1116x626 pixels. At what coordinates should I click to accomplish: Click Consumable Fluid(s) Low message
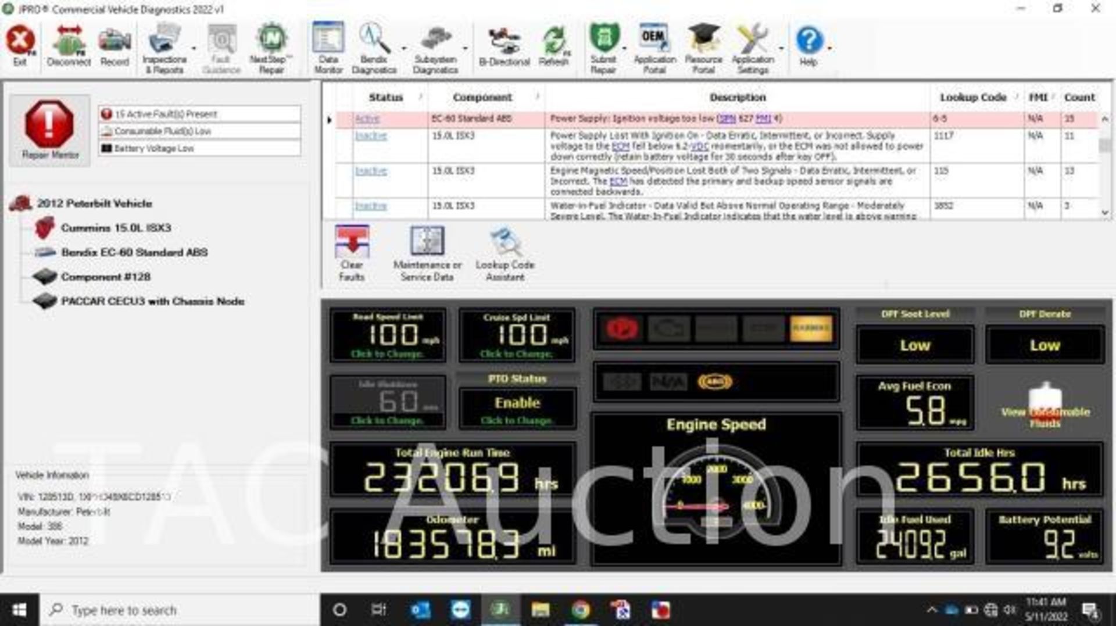(x=200, y=131)
